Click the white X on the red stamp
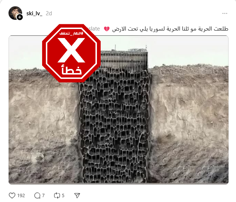This screenshot has height=202, width=236. (71, 50)
